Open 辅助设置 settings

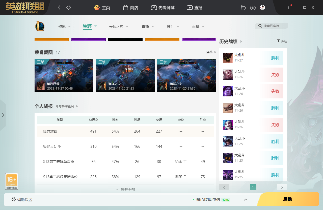tap(22, 200)
